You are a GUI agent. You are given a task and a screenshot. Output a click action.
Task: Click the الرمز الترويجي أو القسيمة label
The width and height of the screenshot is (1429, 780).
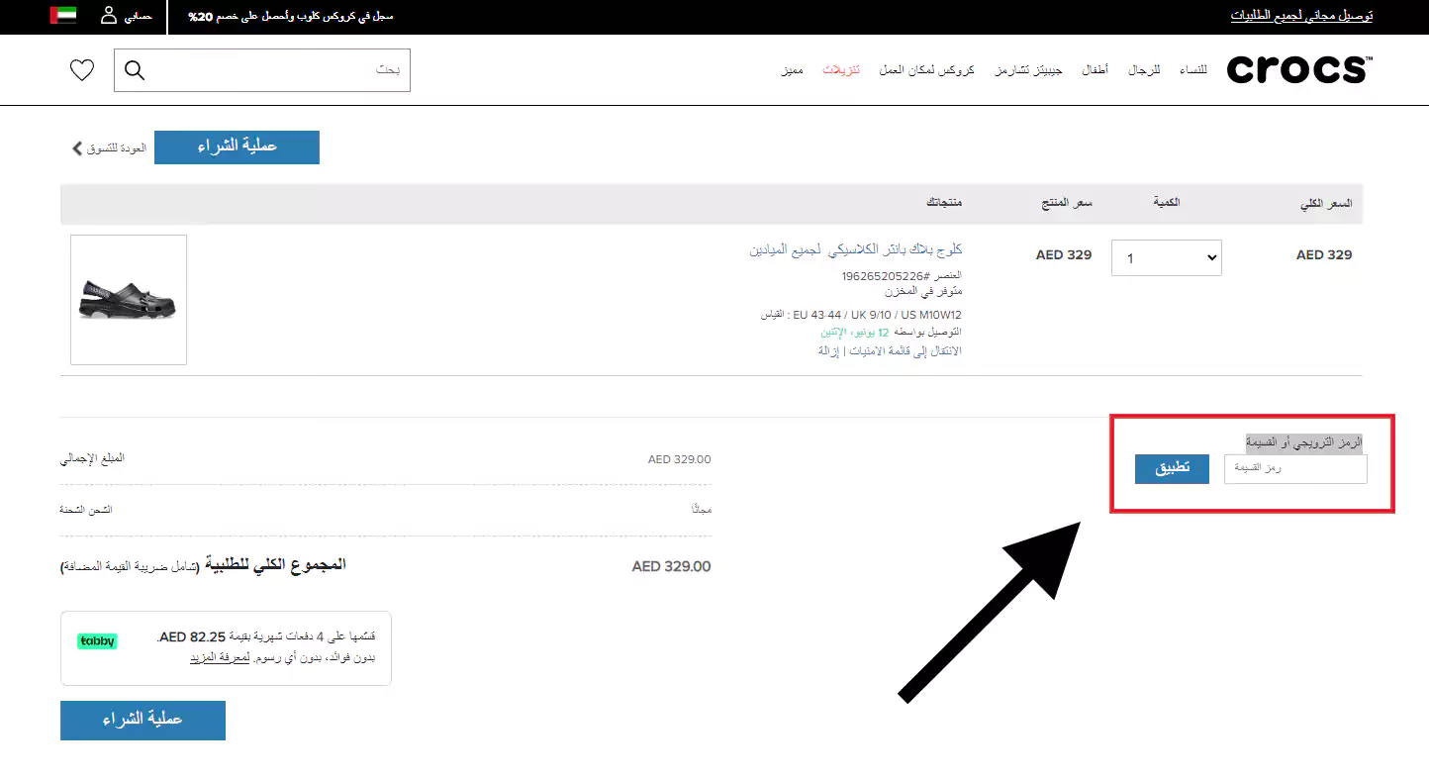(1303, 442)
